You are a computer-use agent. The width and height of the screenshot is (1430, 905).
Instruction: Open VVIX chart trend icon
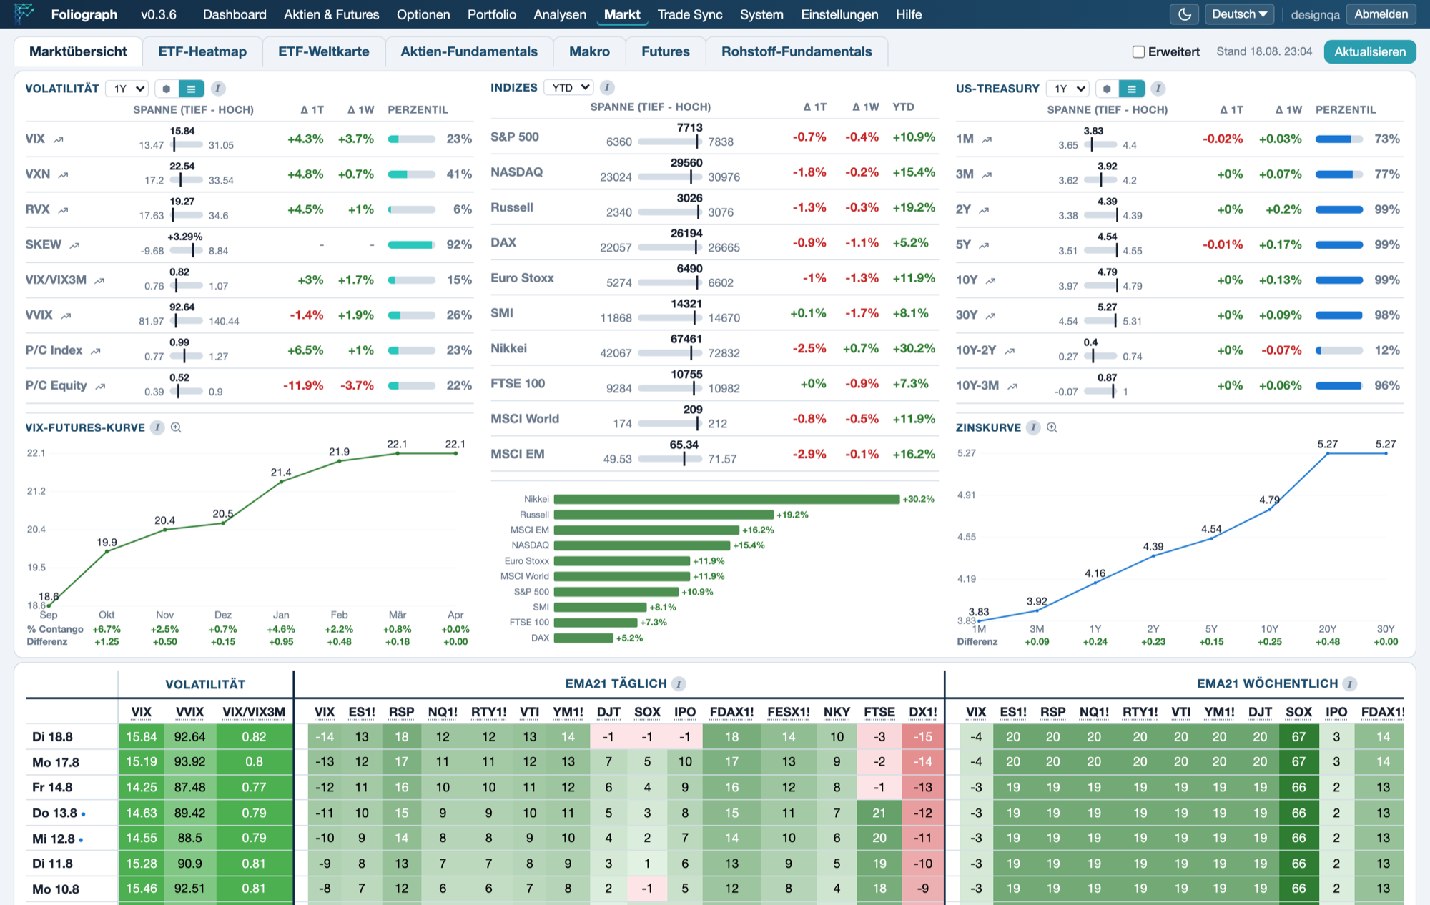click(x=66, y=315)
